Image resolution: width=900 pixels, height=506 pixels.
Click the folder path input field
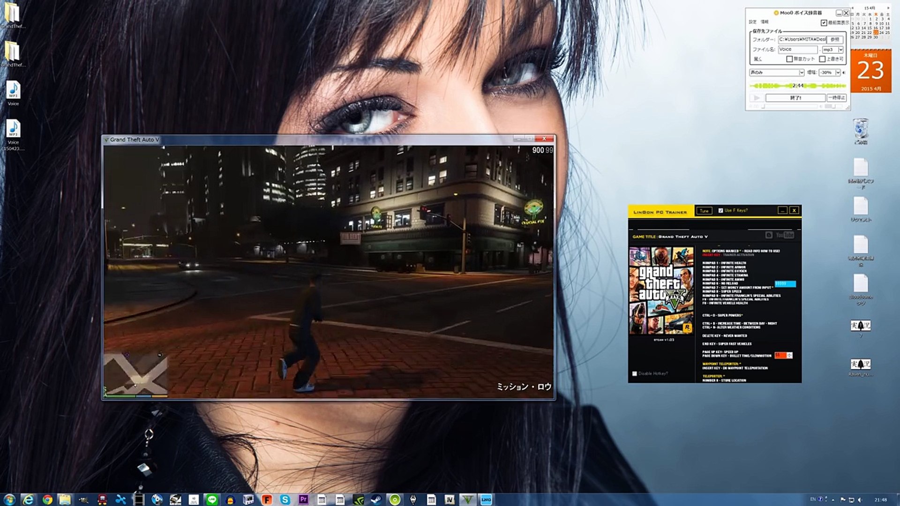(802, 39)
